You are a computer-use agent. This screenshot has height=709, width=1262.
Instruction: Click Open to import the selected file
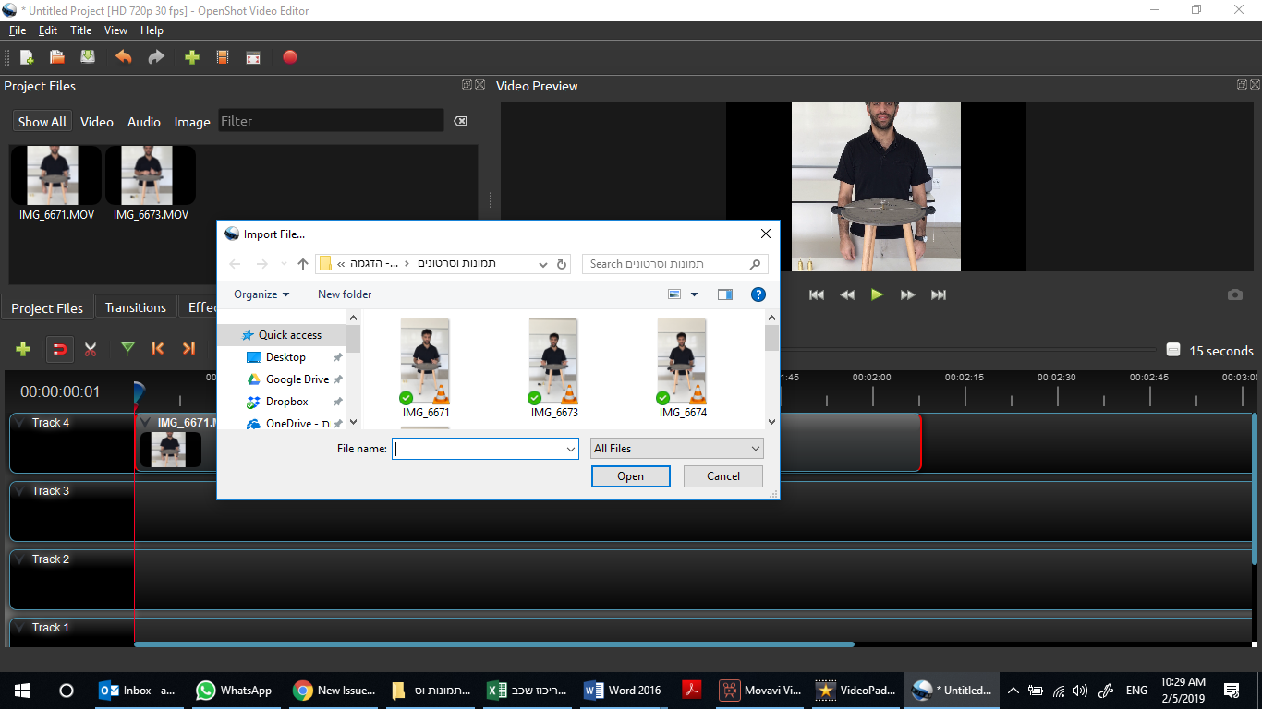click(x=630, y=475)
